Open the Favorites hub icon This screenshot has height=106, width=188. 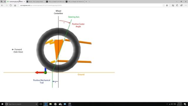pos(173,5)
